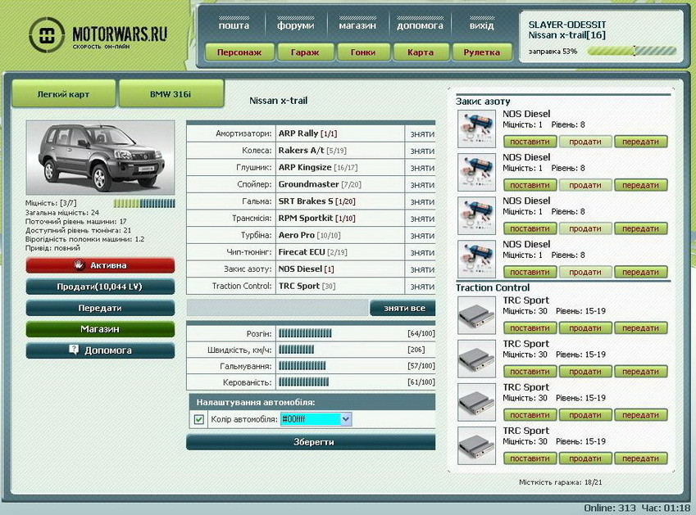Screen dimensions: 696x515
Task: Click the Nissan x-trail car photo
Action: pyautogui.click(x=100, y=157)
